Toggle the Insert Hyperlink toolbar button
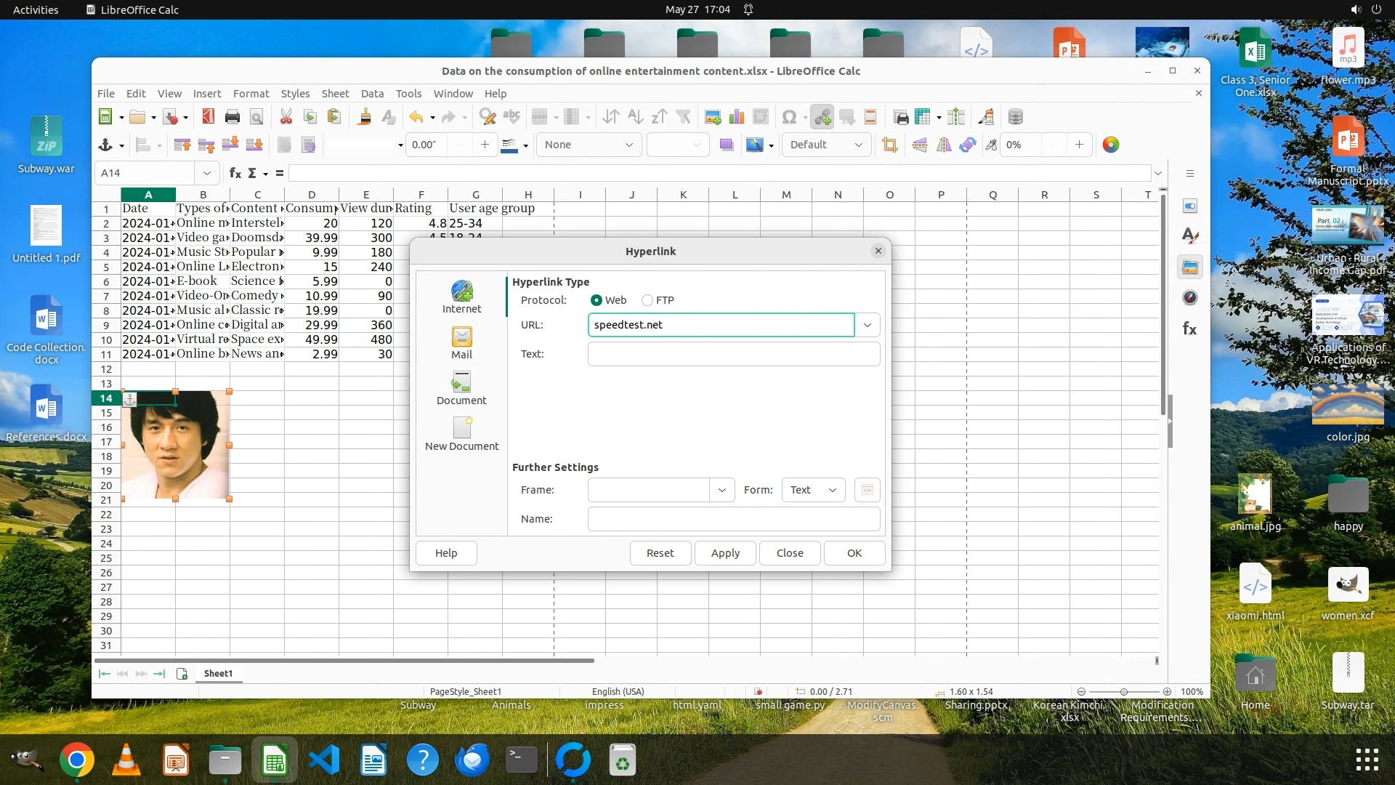Viewport: 1395px width, 785px height. [822, 117]
